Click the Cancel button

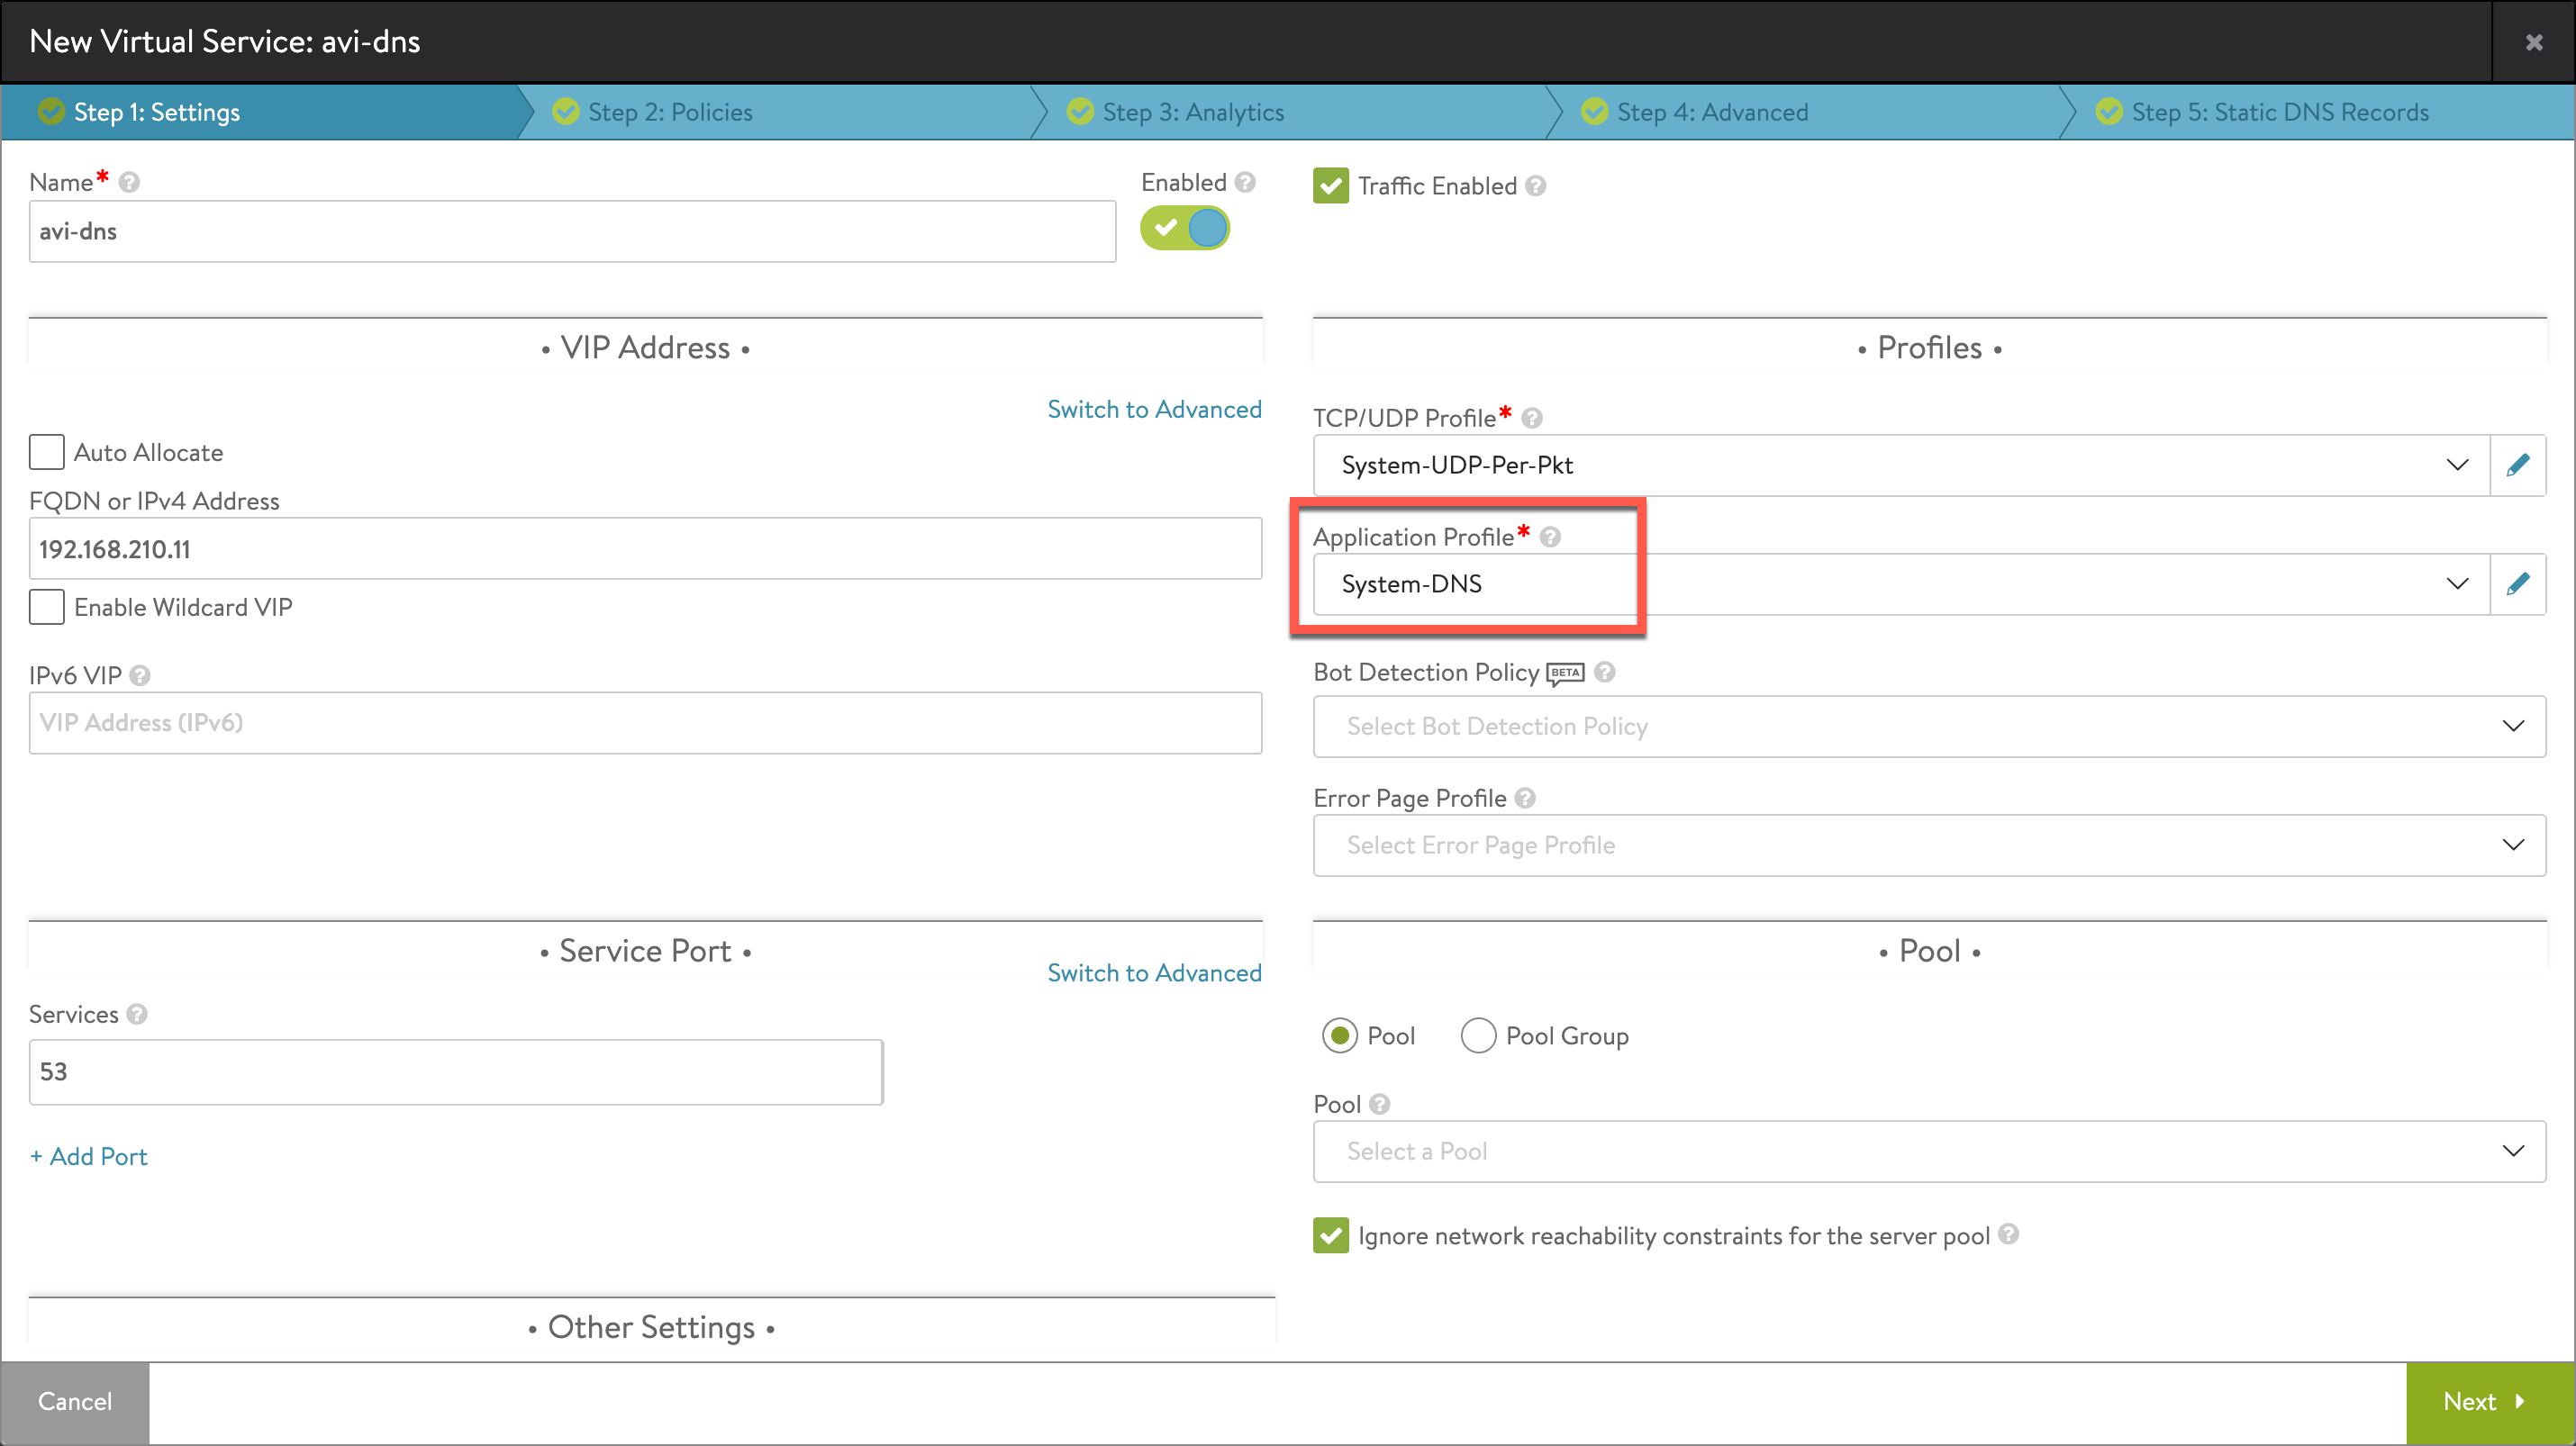(x=75, y=1402)
